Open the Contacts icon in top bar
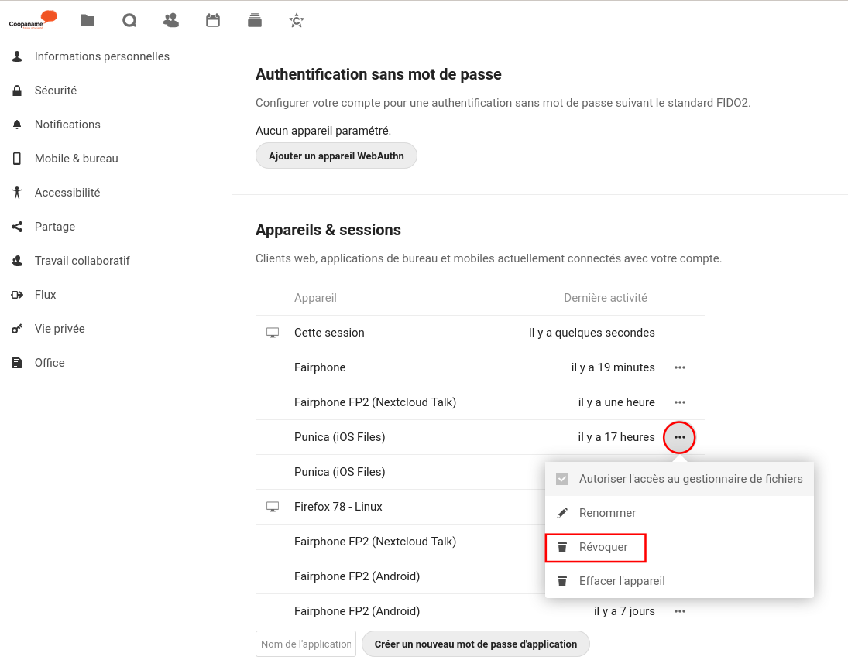This screenshot has width=848, height=670. [171, 20]
